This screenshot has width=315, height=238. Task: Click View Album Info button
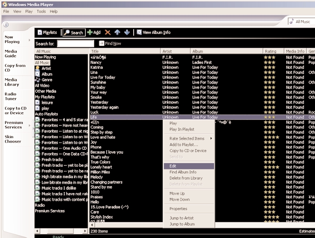point(153,32)
